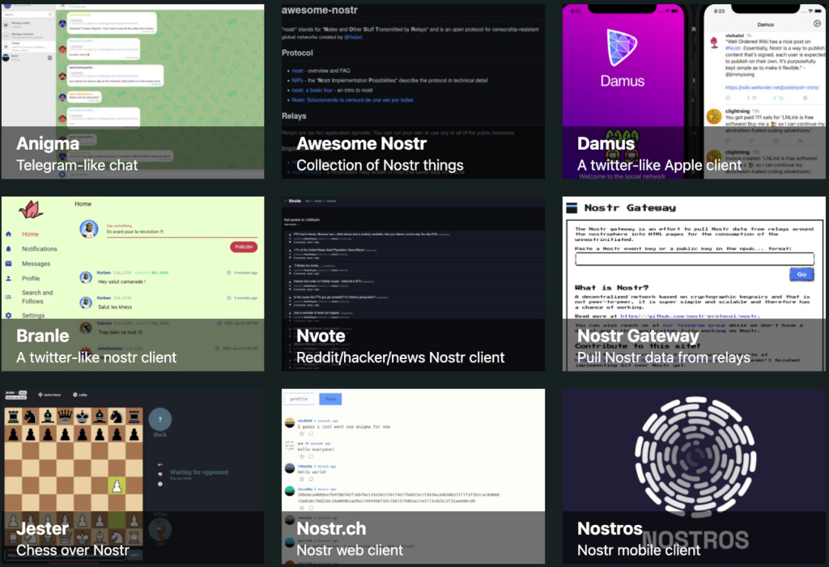
Task: Click the circular icon in Damus header
Action: click(x=816, y=24)
